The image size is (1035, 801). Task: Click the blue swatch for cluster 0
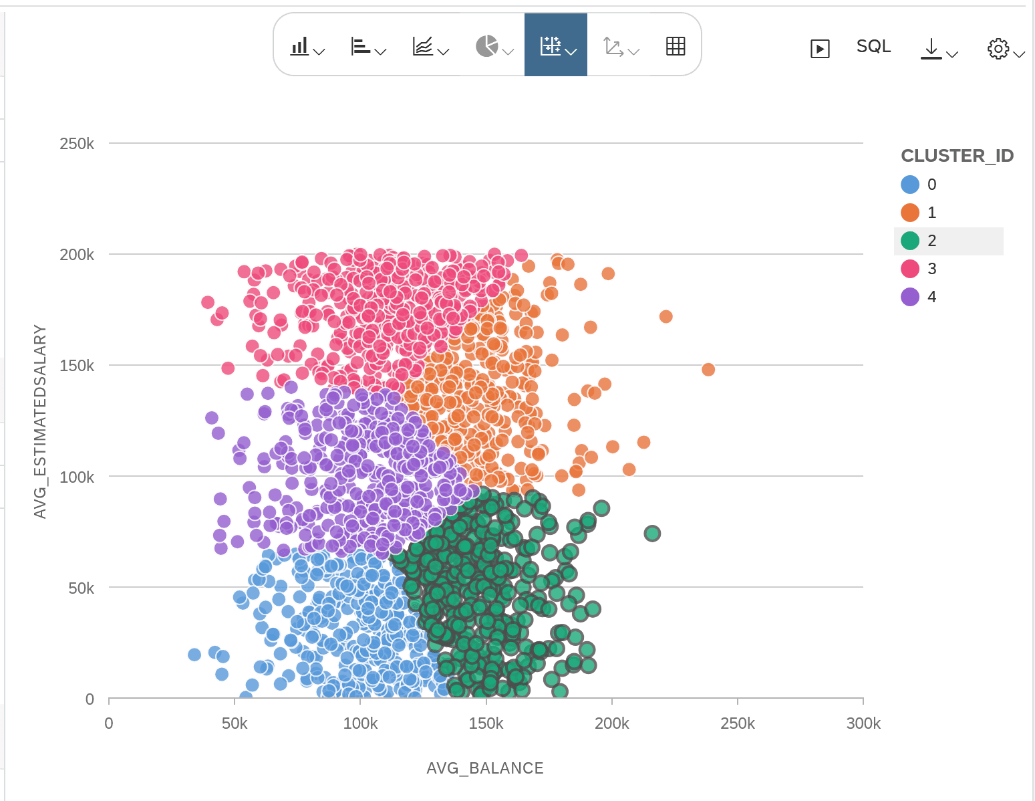(909, 185)
